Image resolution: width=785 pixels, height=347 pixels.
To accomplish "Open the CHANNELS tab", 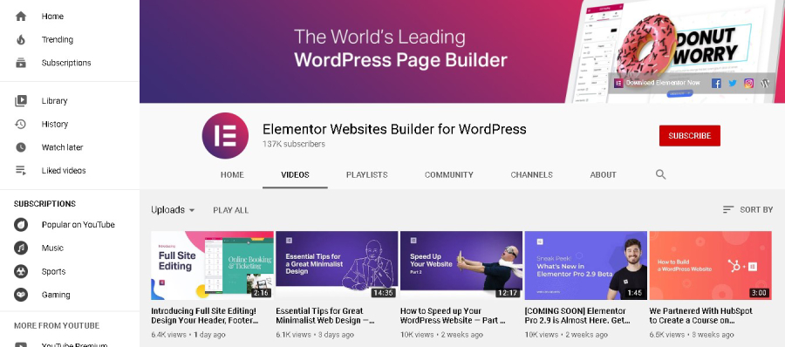I will (532, 174).
